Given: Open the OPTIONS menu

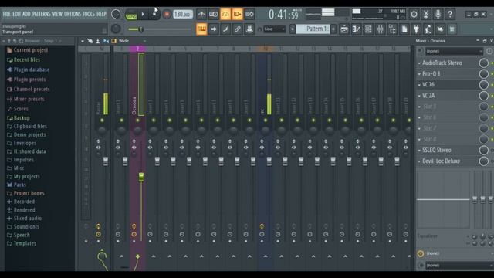Looking at the screenshot, I should pyautogui.click(x=73, y=14).
